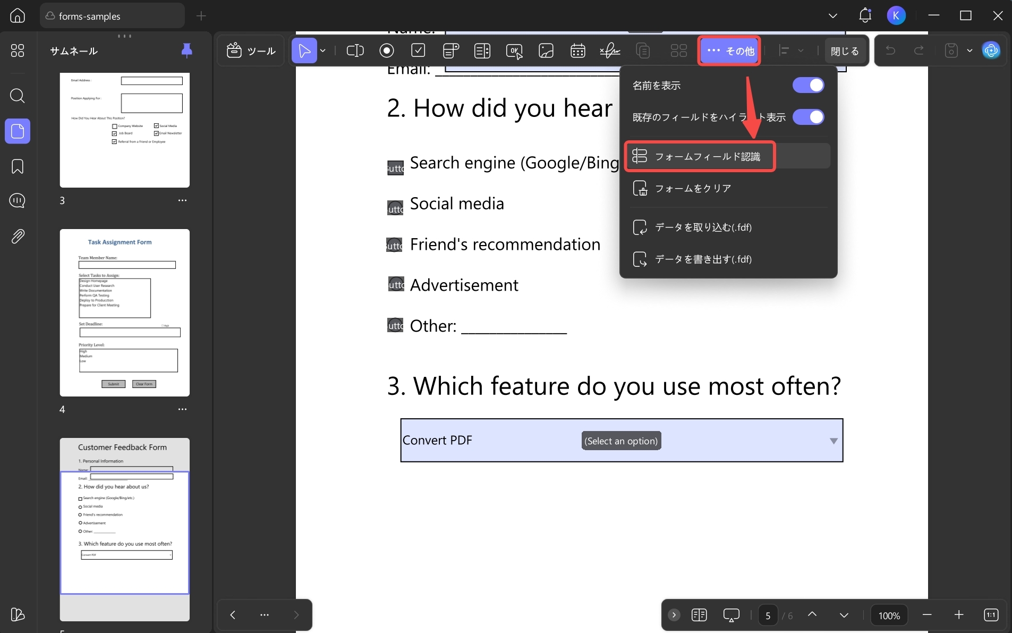The image size is (1012, 633).
Task: Open the search panel in sidebar
Action: tap(18, 96)
